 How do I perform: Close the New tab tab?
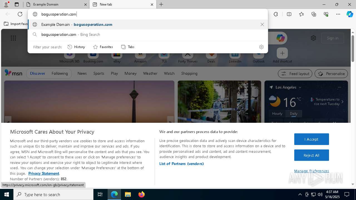[152, 4]
